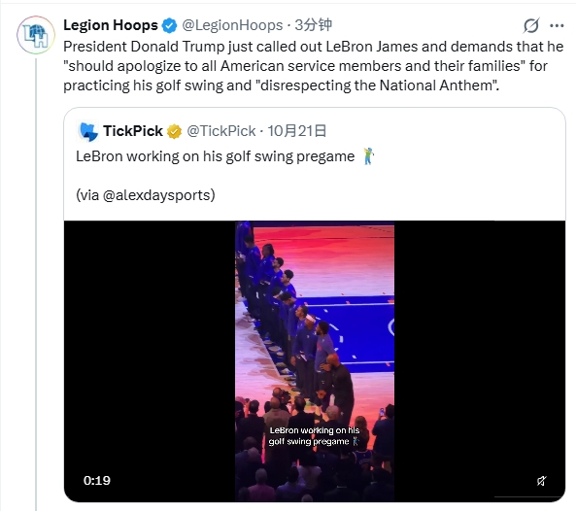The height and width of the screenshot is (511, 576).
Task: Open the post via the 3分钟 timestamp
Action: tap(314, 25)
